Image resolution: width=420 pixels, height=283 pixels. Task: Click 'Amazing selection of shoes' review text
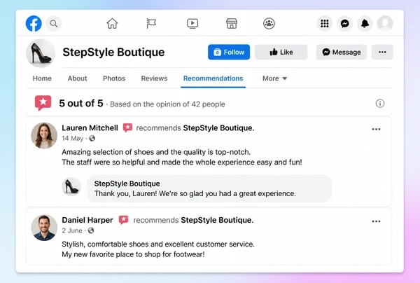click(x=156, y=152)
